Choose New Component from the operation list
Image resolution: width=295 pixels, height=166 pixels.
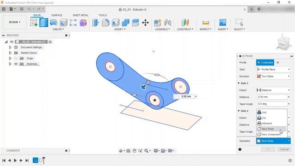(271, 134)
